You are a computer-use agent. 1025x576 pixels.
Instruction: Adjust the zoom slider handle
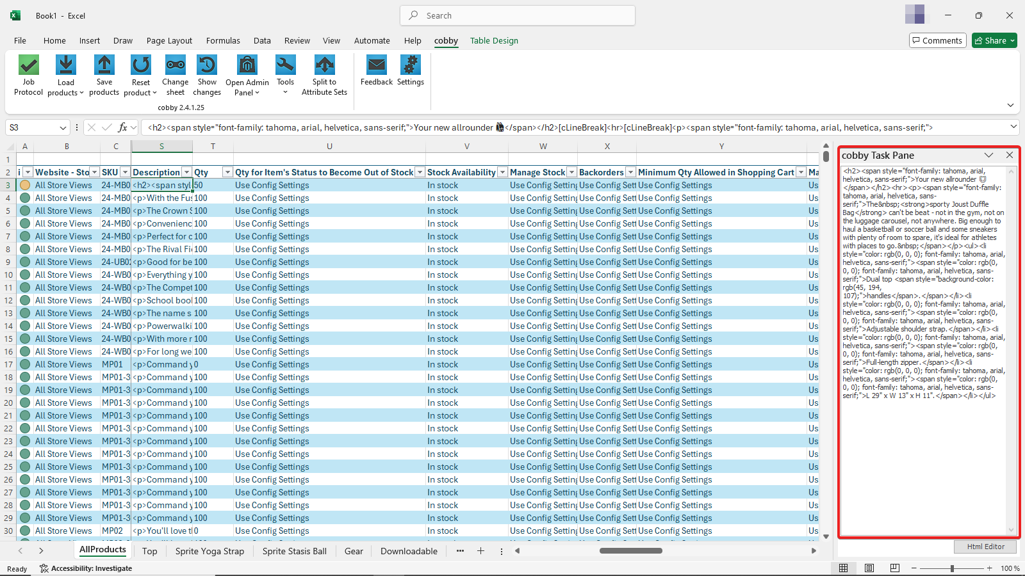pyautogui.click(x=952, y=568)
